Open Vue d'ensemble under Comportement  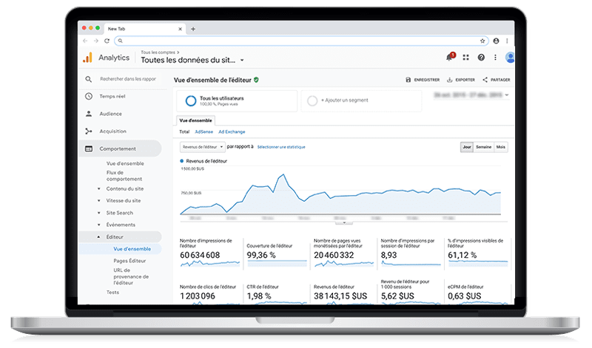click(x=125, y=163)
